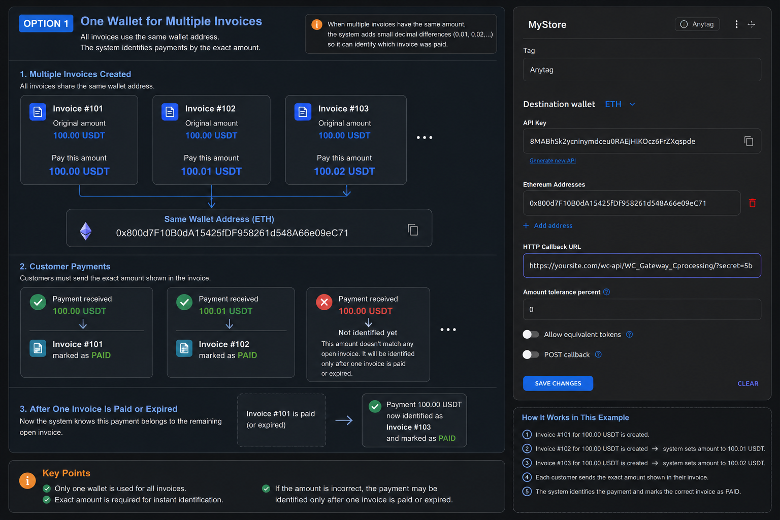Copy the API Key value
This screenshot has height=520, width=780.
749,141
